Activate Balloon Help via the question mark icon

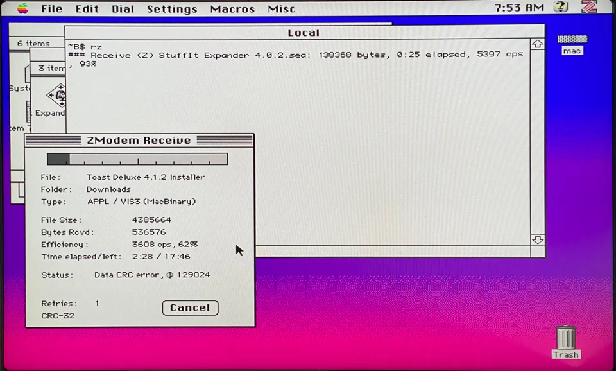point(560,8)
